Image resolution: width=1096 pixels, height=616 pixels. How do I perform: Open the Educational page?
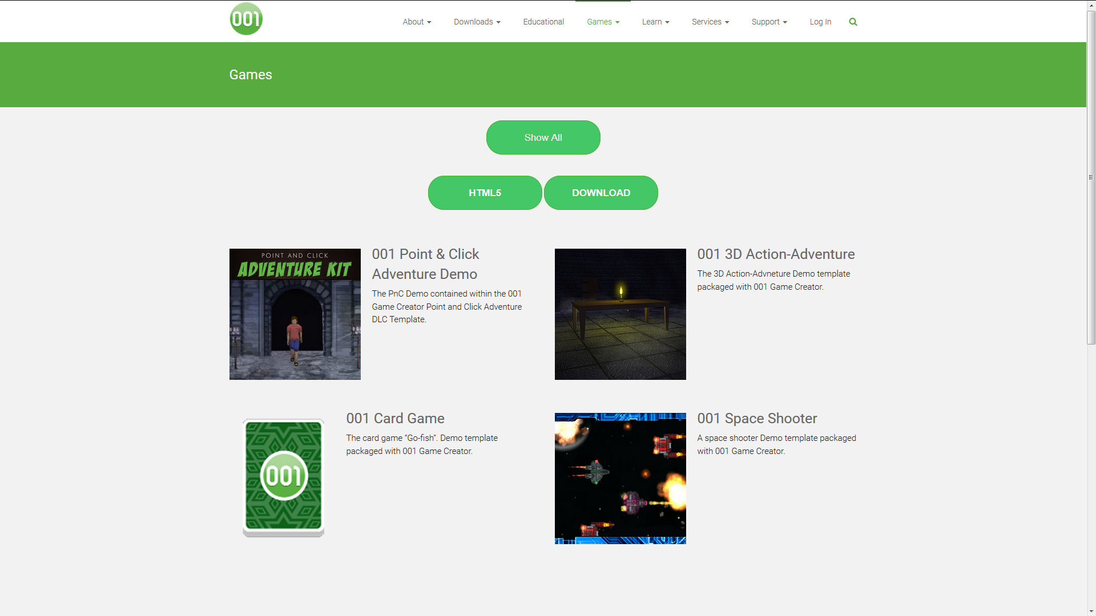[x=543, y=22]
